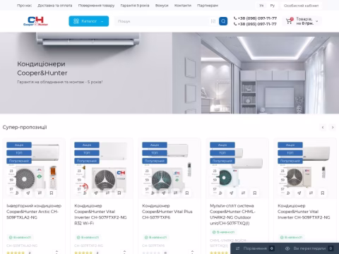Open Інверторний кондиціонер Arctic CH-S09FTXLA2-NG title
339x254 pixels.
tap(34, 212)
